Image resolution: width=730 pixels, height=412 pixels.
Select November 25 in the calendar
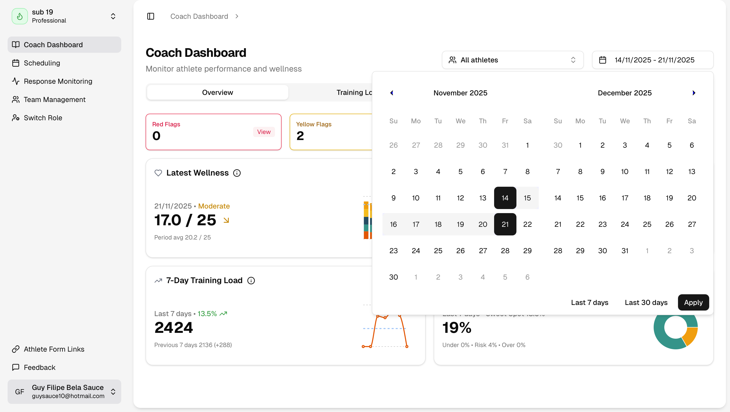pyautogui.click(x=438, y=250)
